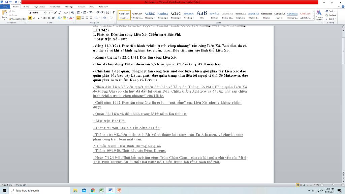345x194 pixels.
Task: Click the Find icon in Editing
Action: coord(330,11)
